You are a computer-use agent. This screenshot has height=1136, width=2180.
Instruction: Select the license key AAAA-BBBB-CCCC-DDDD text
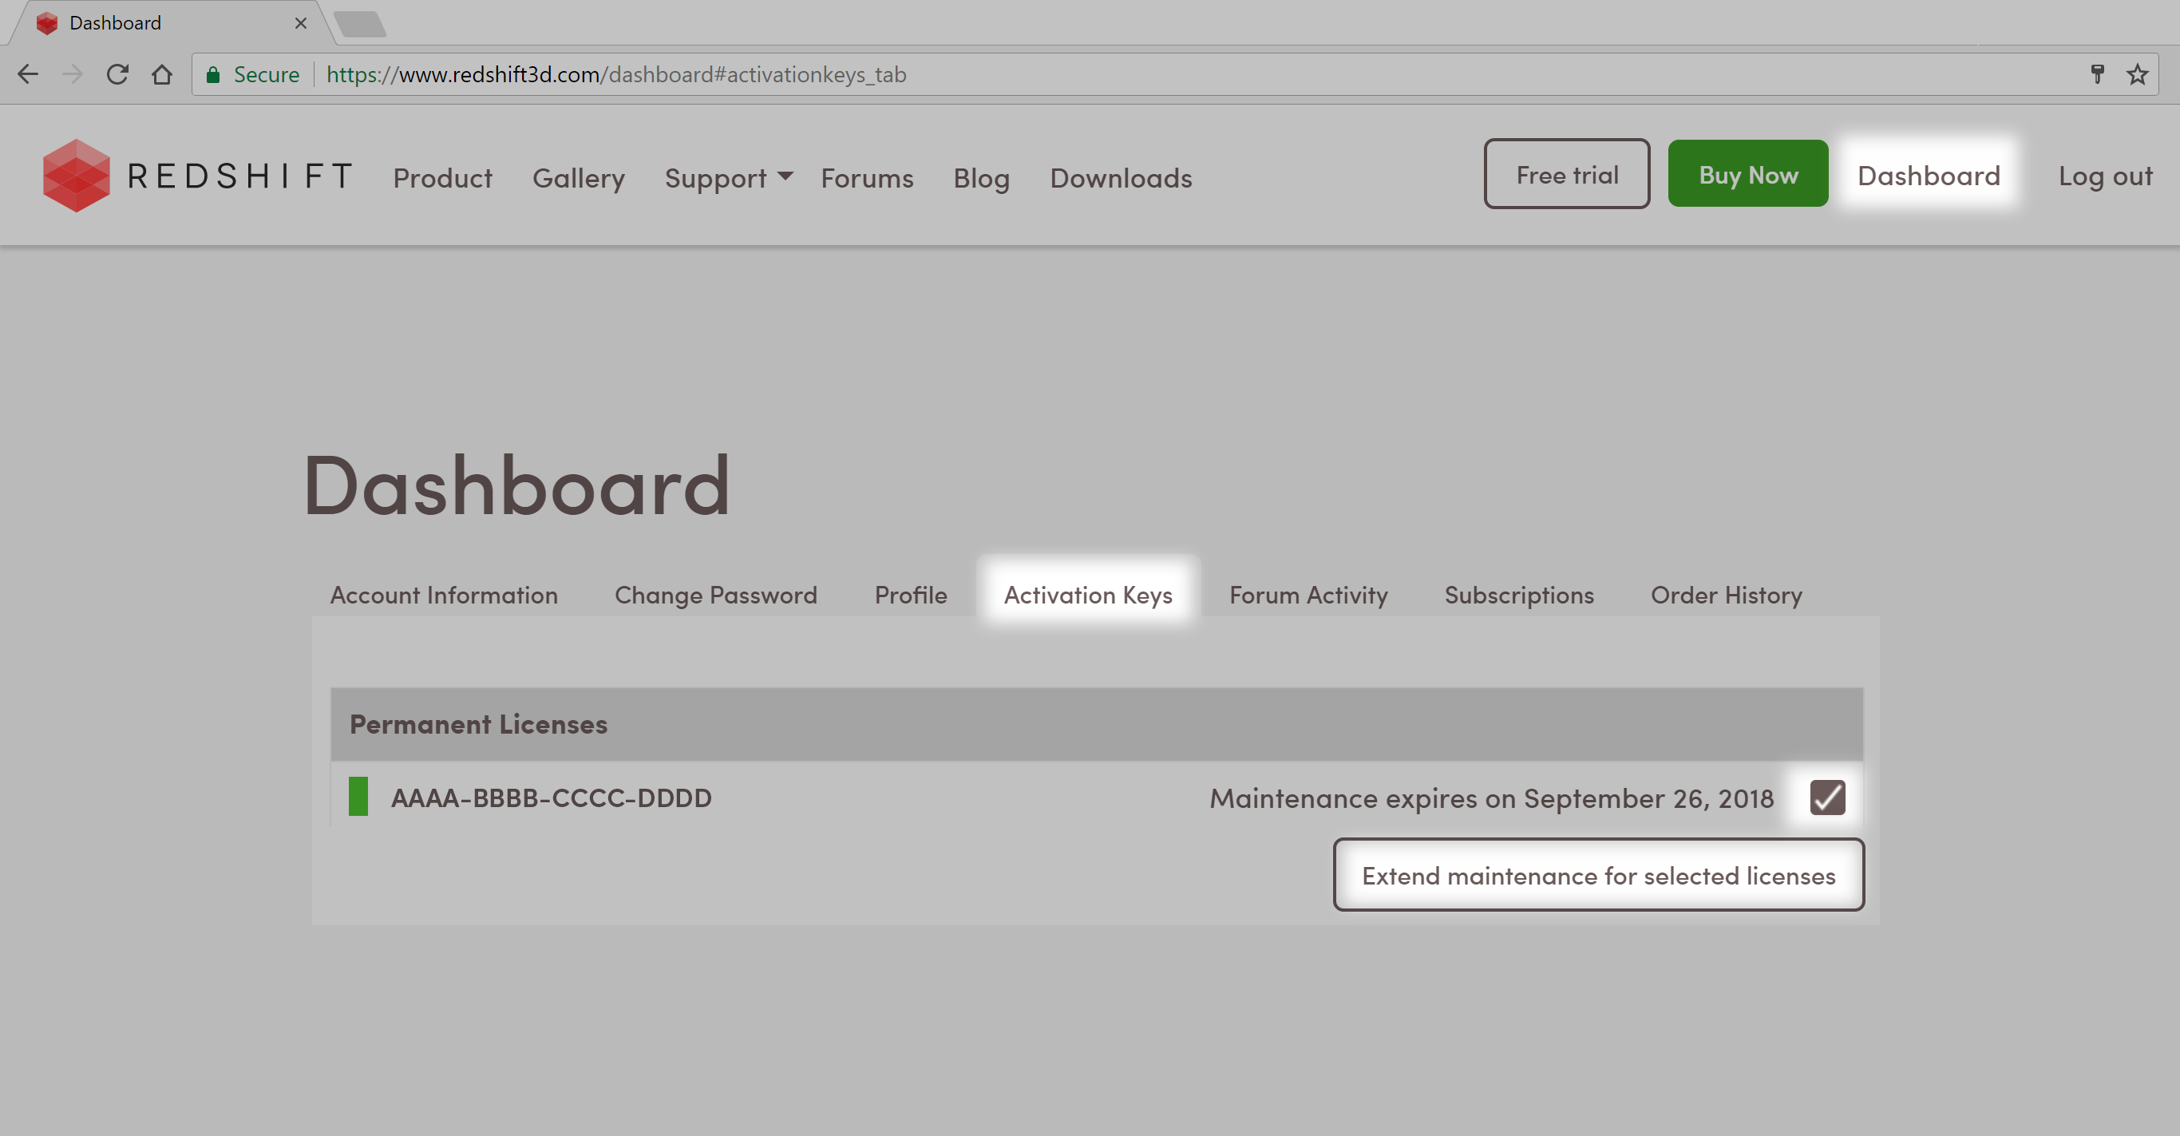click(551, 798)
